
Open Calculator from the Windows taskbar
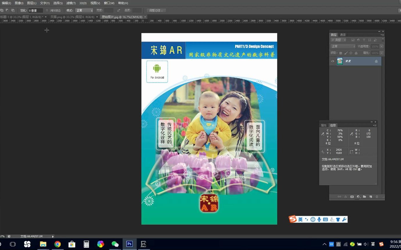point(86,244)
